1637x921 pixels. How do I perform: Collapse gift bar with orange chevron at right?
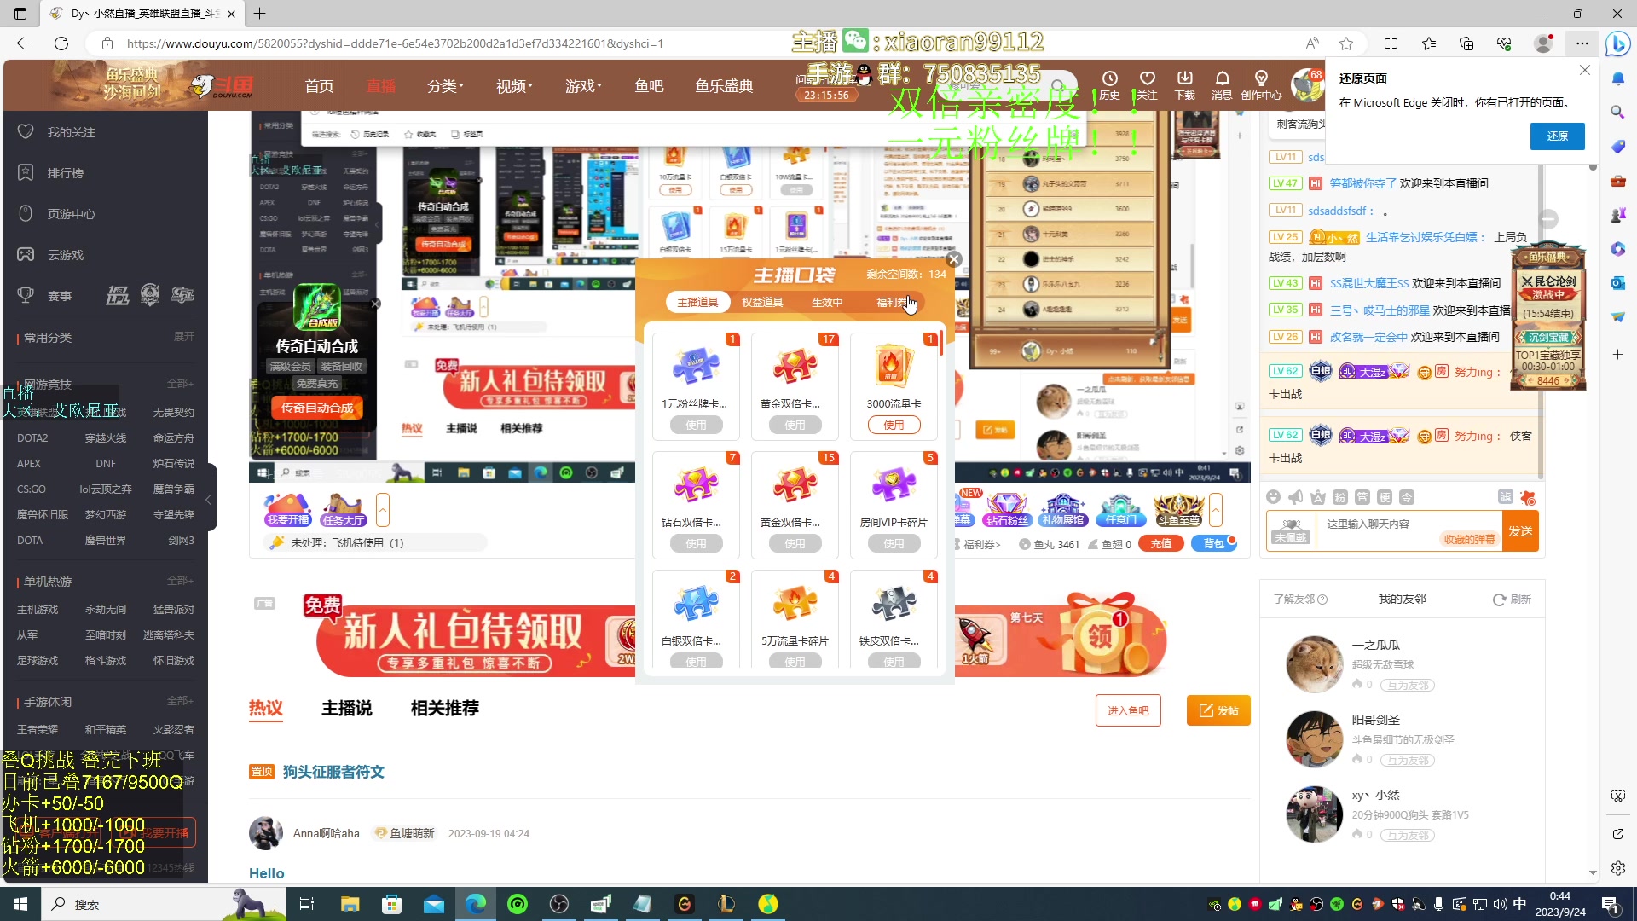point(1215,510)
